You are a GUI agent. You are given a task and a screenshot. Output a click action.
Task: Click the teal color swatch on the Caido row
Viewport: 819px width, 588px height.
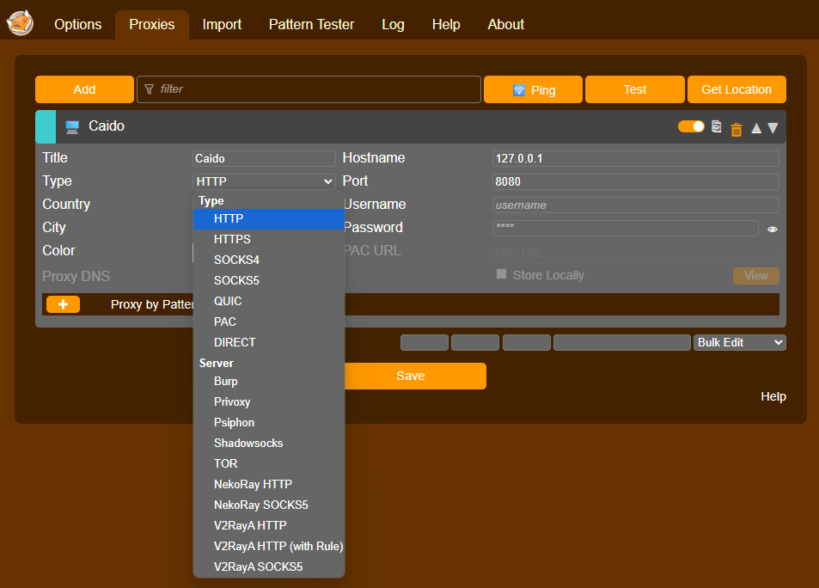click(46, 126)
